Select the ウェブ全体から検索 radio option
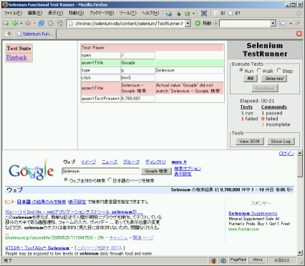 pyautogui.click(x=66, y=180)
